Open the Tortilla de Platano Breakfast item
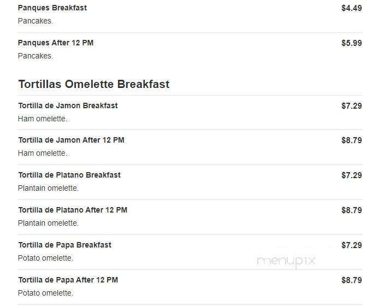The height and width of the screenshot is (306, 384). tap(69, 175)
